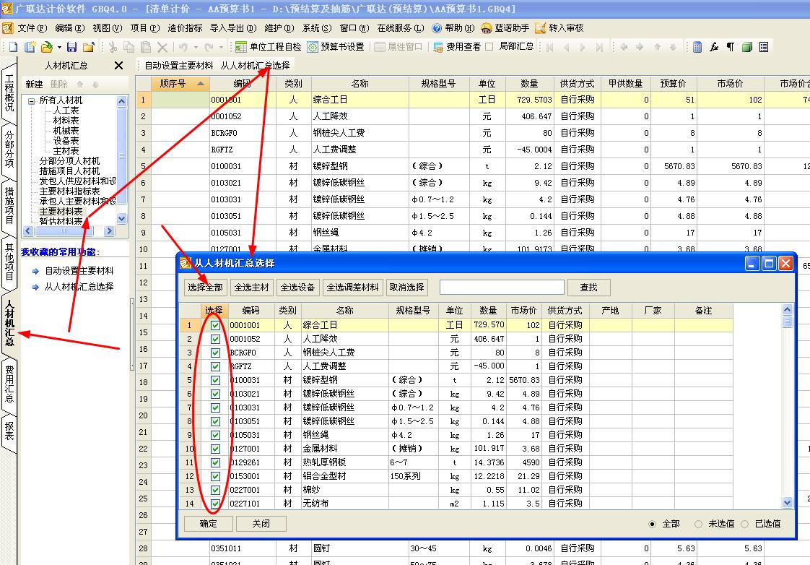The image size is (810, 565).
Task: Click 预算书设置 toolbar button
Action: click(336, 47)
